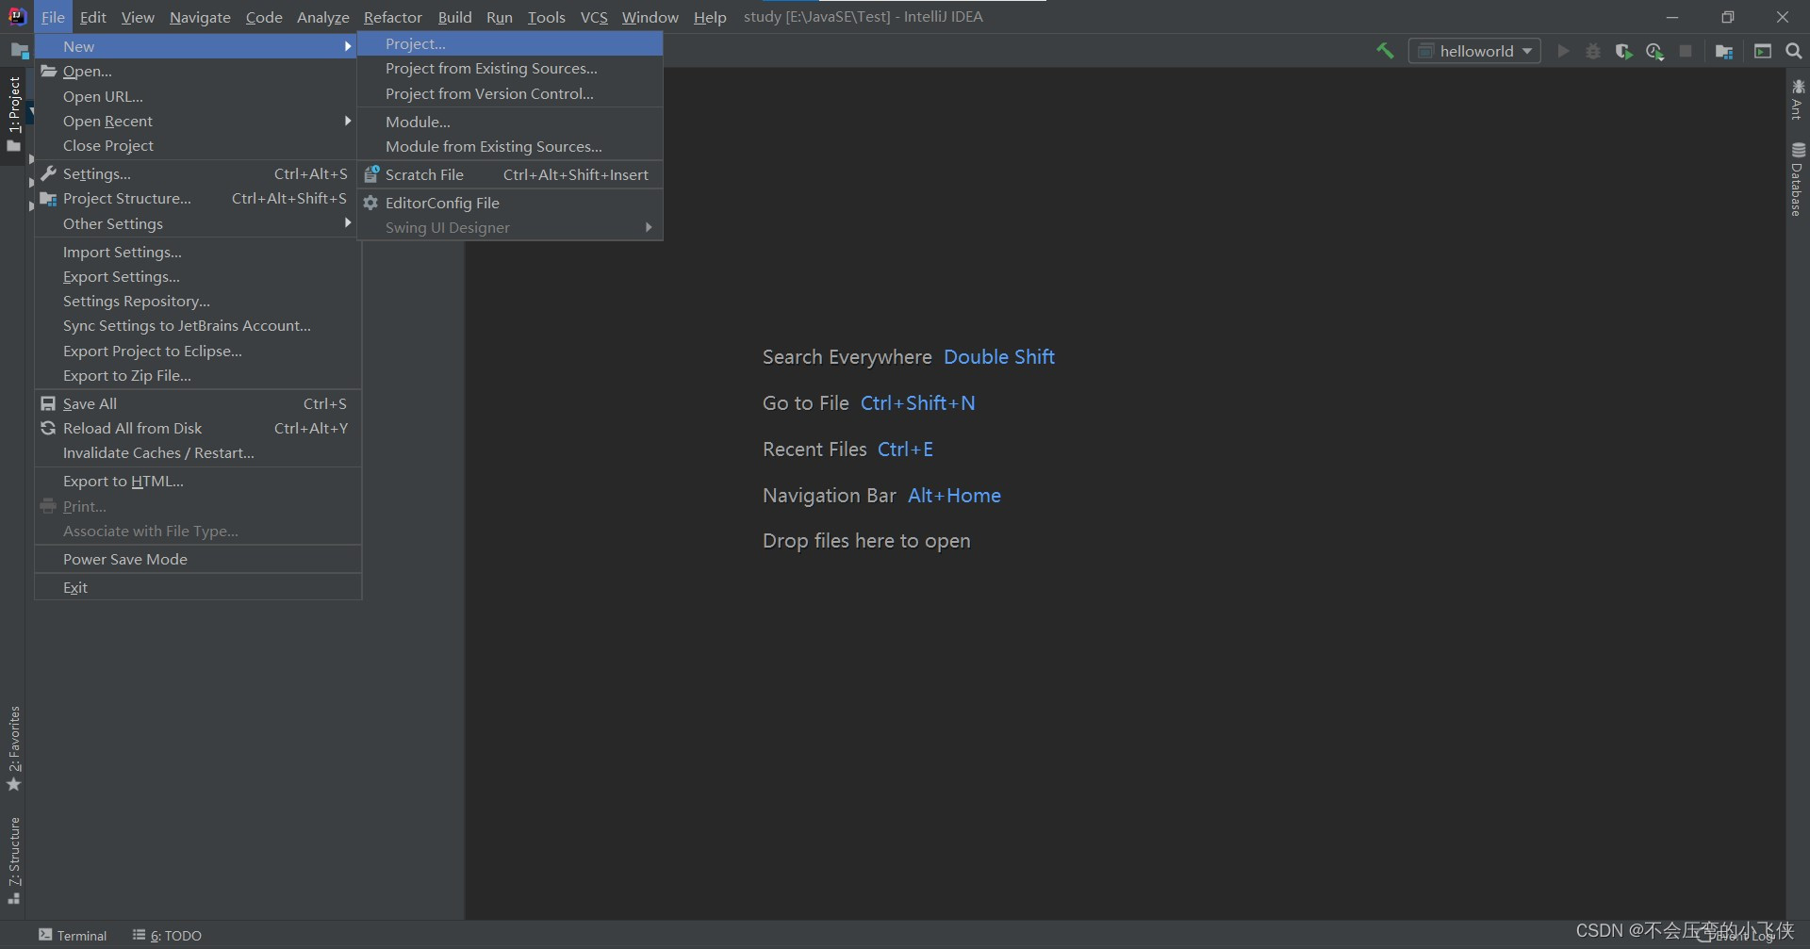Open the View menu
The image size is (1810, 949).
[138, 17]
